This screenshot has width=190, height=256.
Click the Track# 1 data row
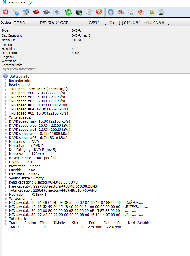(x=72, y=227)
